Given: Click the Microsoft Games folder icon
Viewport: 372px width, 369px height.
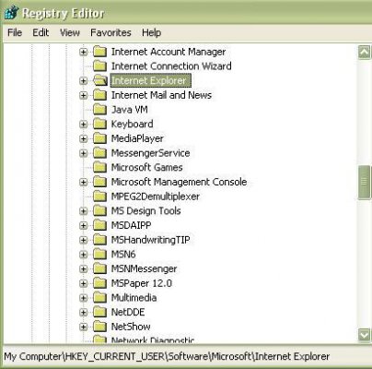Looking at the screenshot, I should click(99, 167).
